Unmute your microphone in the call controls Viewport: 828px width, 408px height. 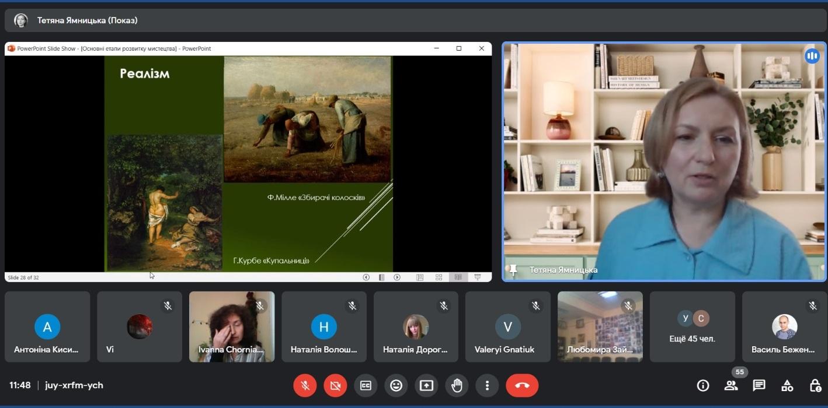305,385
